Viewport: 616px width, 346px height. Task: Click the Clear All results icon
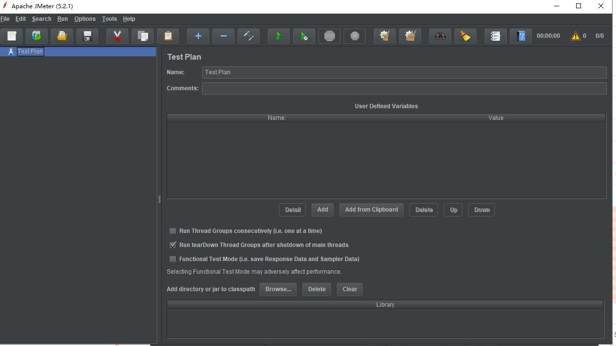click(410, 36)
